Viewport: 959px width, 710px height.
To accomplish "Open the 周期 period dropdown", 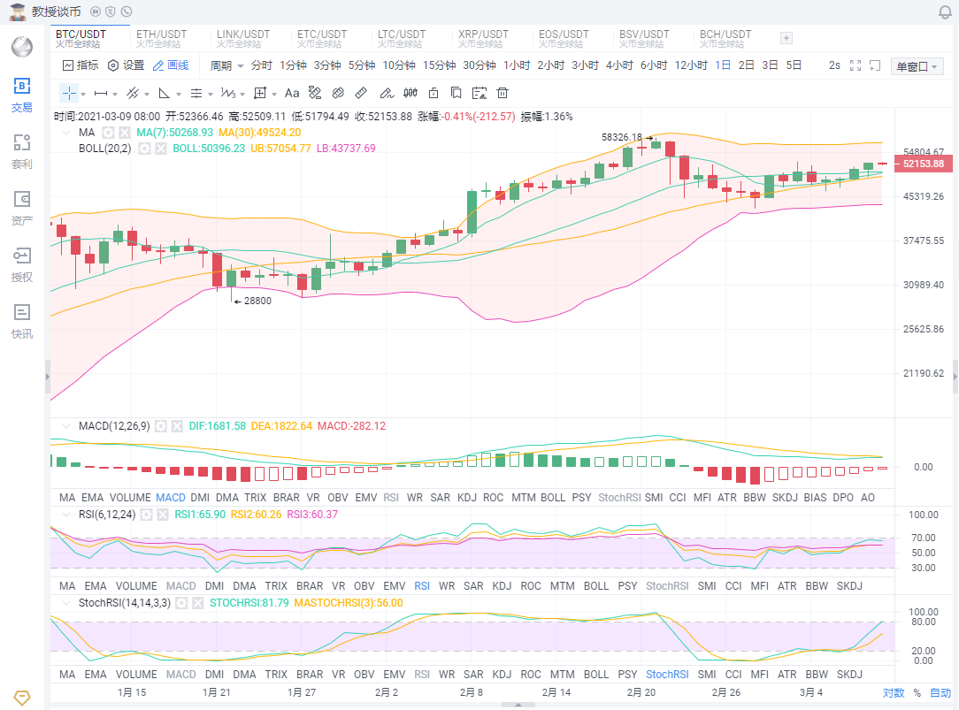I will pos(226,65).
